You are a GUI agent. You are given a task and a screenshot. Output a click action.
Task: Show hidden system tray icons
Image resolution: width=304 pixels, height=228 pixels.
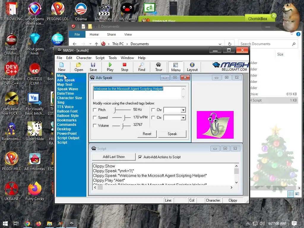[248, 224]
